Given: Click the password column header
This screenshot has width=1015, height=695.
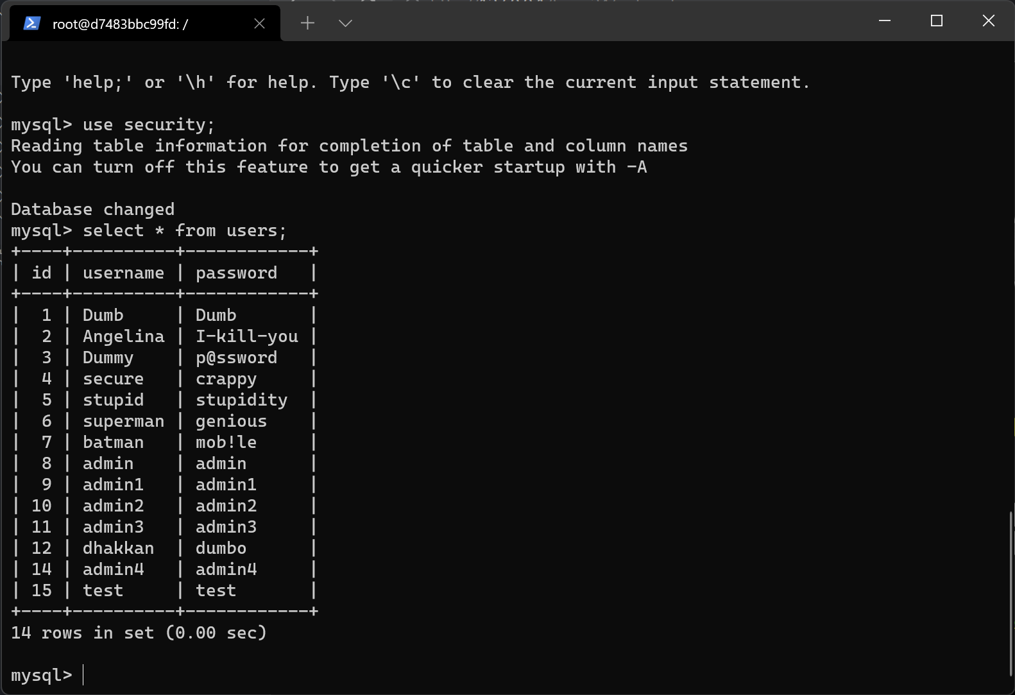Looking at the screenshot, I should 237,273.
